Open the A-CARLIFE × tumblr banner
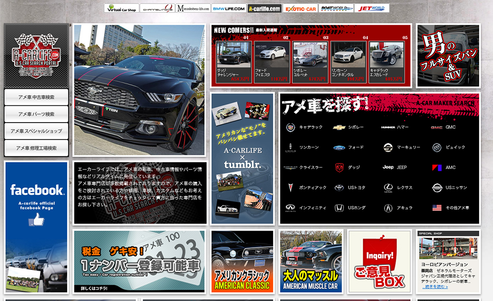This screenshot has width=493, height=301. (242, 158)
